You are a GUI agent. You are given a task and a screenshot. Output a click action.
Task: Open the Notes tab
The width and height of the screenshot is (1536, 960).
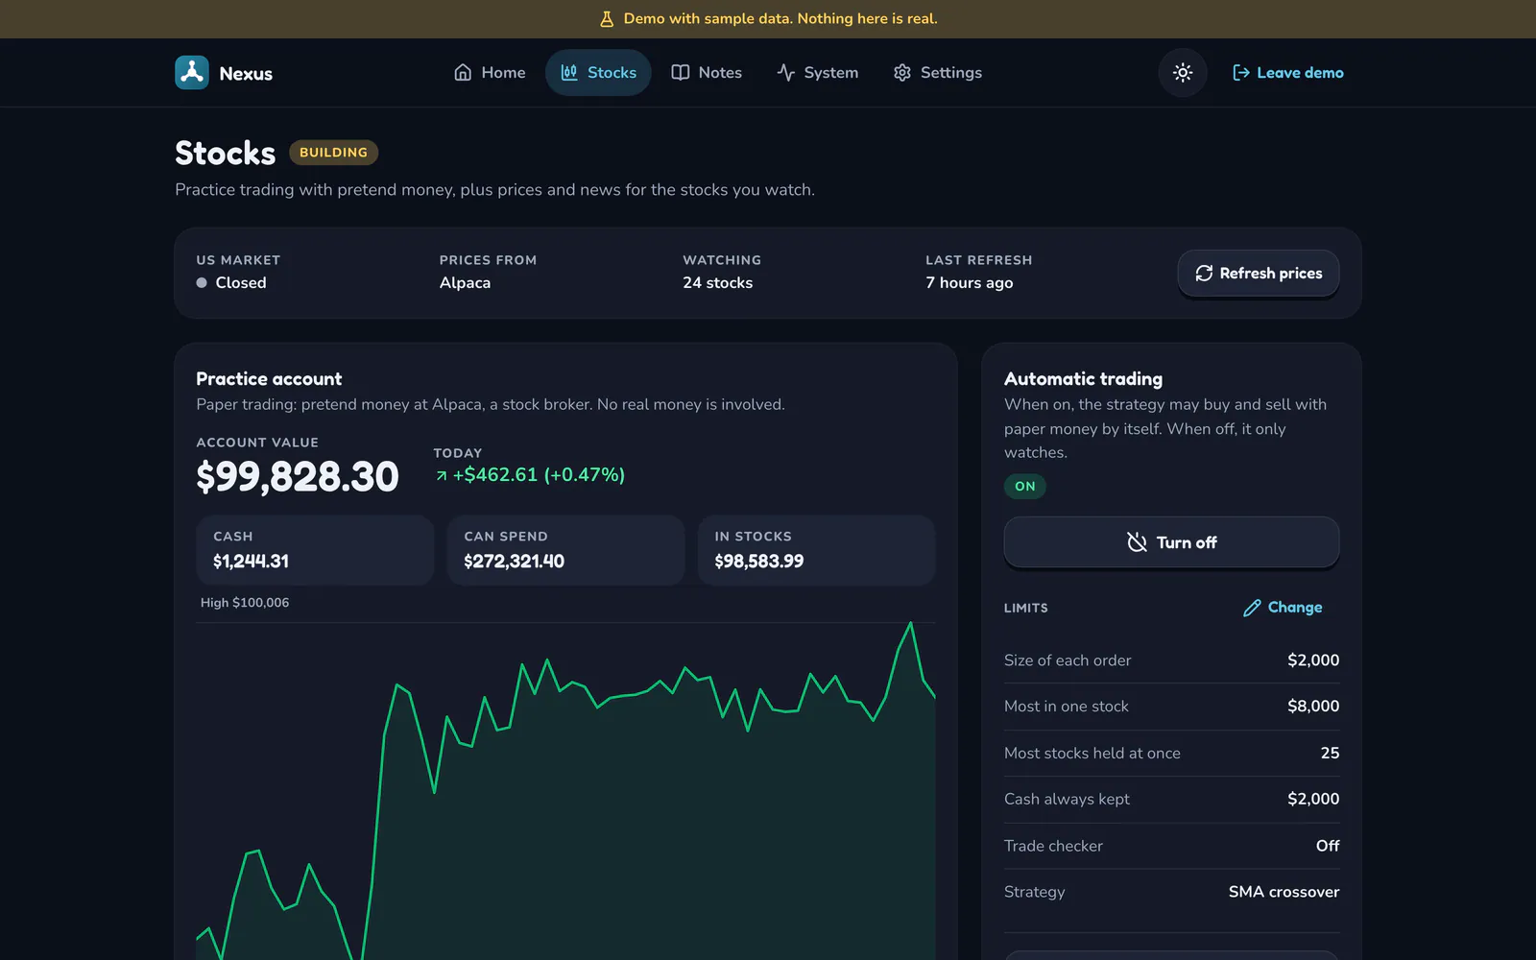pyautogui.click(x=707, y=73)
